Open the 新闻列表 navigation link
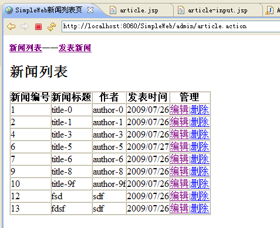280x228 pixels. 26,48
